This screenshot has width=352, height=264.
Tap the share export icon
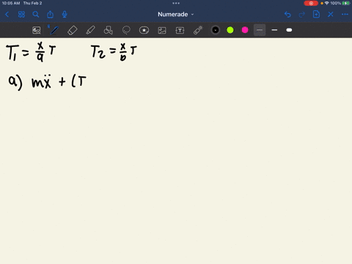coord(50,15)
